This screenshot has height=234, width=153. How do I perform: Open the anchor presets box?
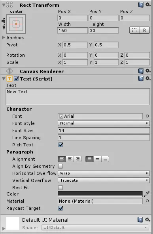point(16,24)
